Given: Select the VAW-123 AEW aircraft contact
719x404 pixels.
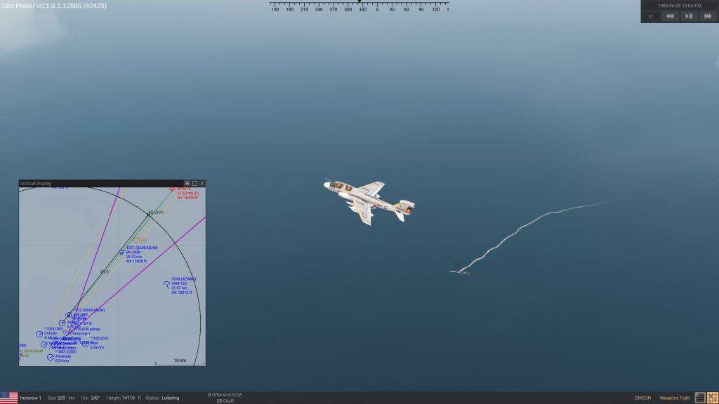Looking at the screenshot, I should (x=166, y=284).
